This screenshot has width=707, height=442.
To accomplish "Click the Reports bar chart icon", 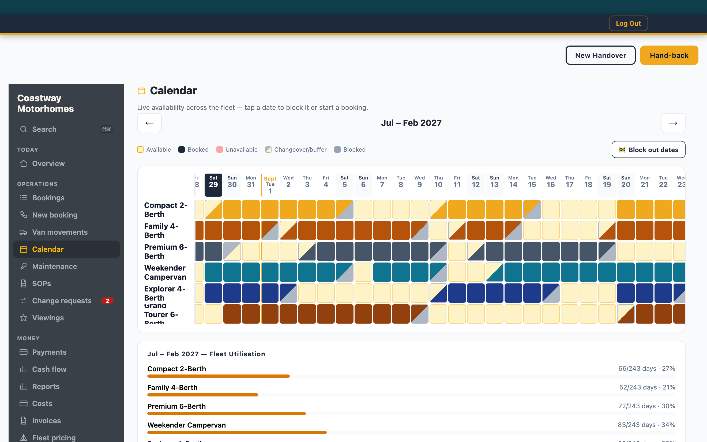I will point(24,387).
